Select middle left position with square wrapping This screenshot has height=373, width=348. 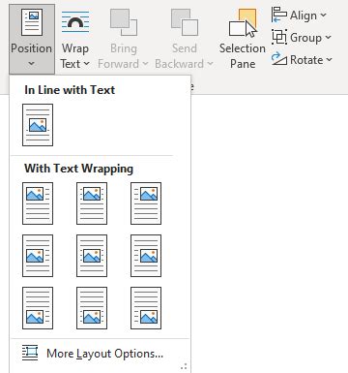click(x=38, y=256)
